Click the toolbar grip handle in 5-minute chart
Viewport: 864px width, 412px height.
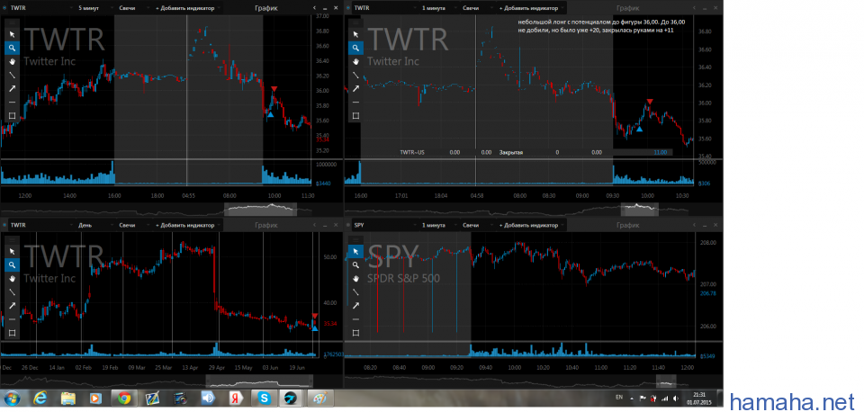pyautogui.click(x=12, y=23)
